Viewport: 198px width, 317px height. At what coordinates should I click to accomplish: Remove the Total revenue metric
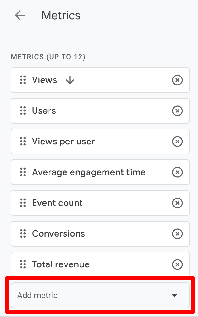(x=178, y=264)
